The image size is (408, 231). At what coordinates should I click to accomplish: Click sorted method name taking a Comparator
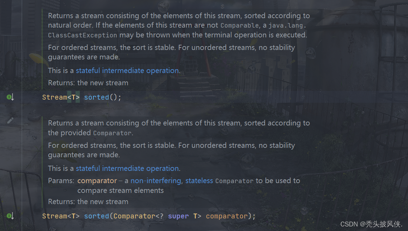[97, 216]
